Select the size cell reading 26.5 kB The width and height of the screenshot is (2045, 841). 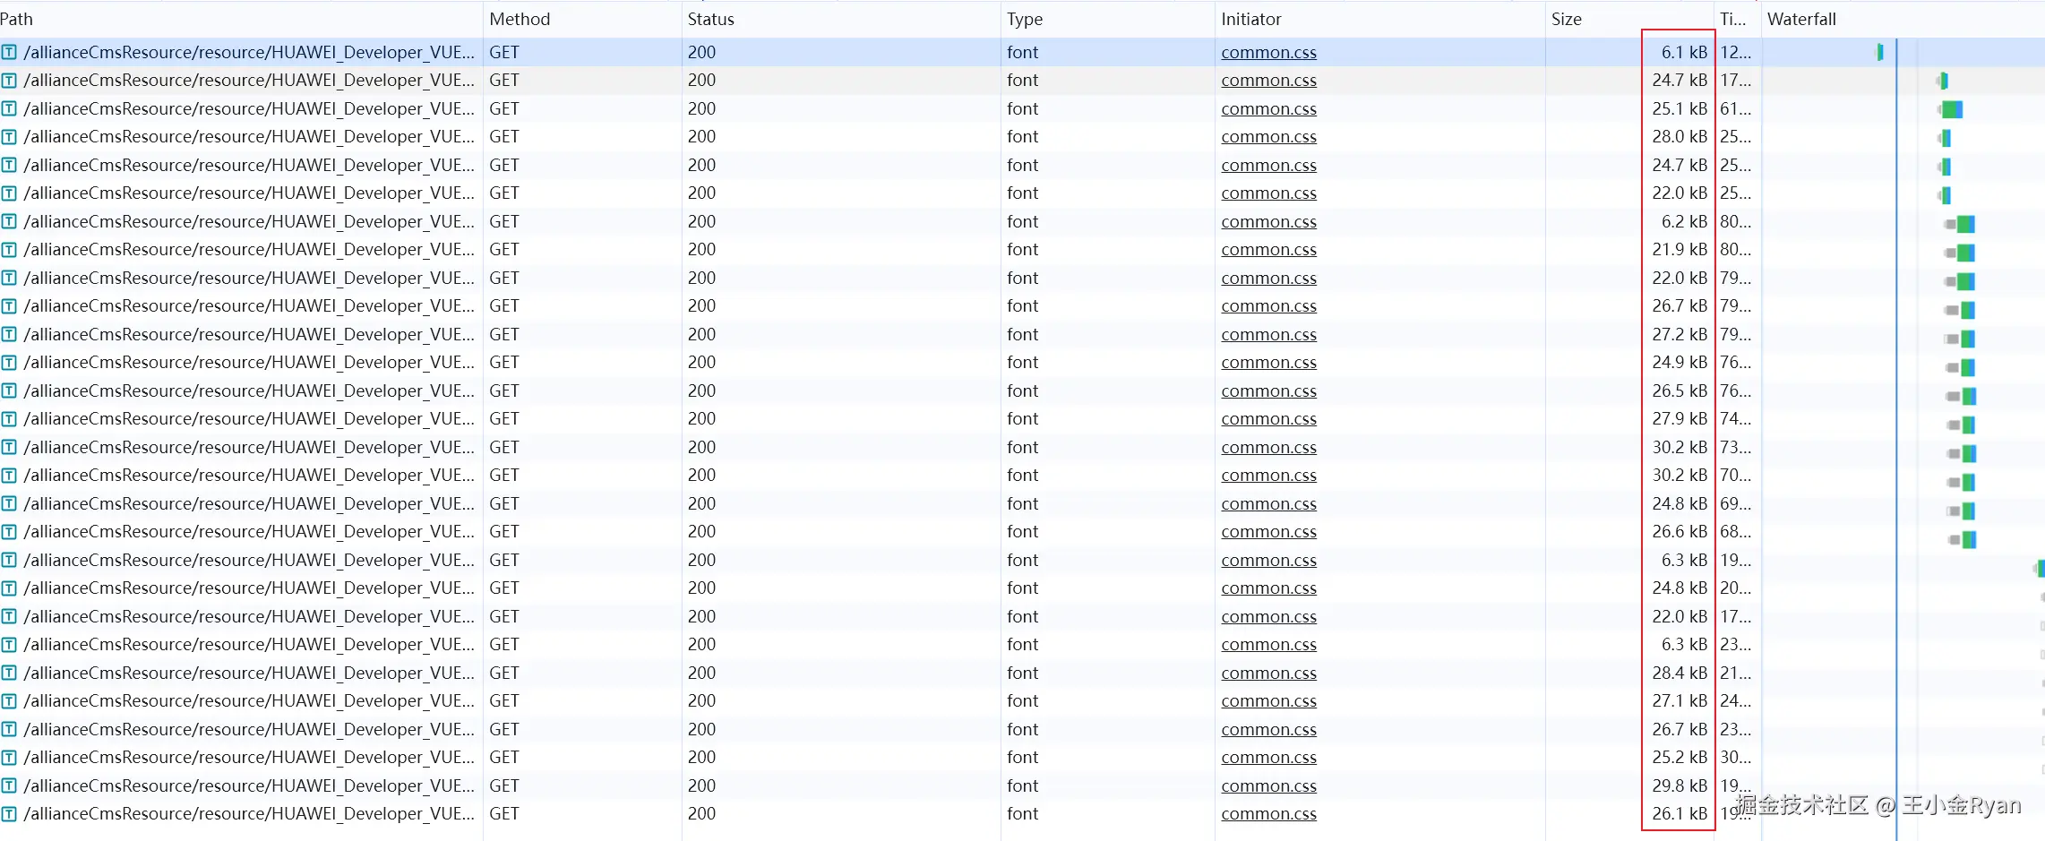click(x=1680, y=390)
